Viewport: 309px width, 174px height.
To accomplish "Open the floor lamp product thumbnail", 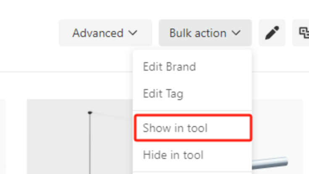I will 80,137.
